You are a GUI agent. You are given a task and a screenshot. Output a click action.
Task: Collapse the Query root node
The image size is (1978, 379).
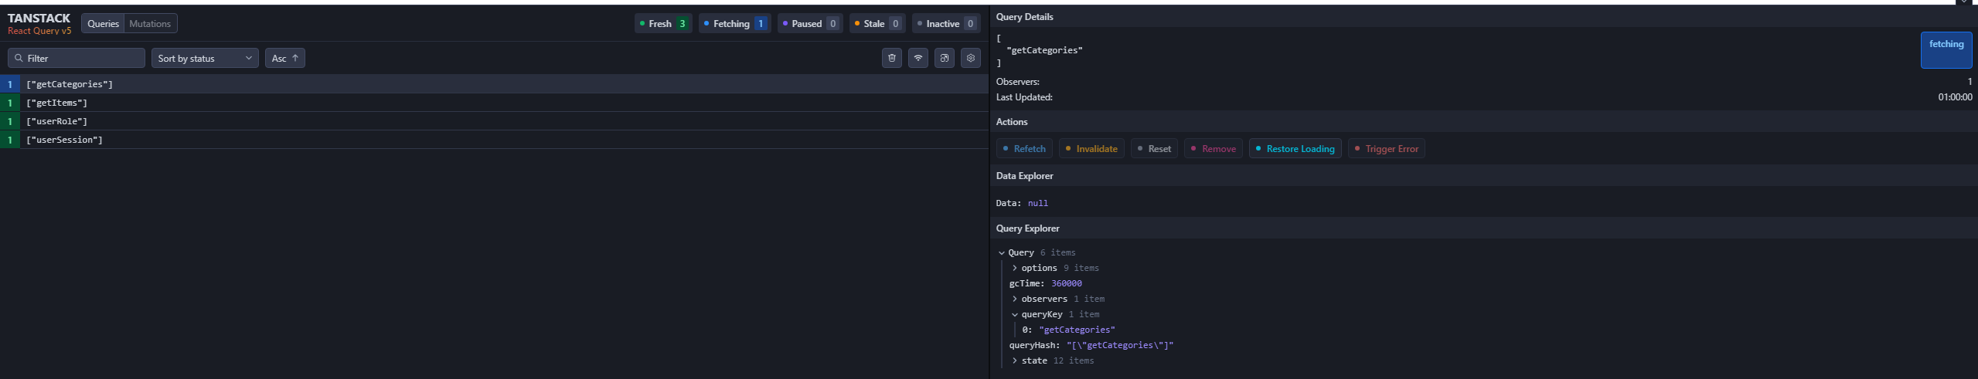pos(1002,252)
